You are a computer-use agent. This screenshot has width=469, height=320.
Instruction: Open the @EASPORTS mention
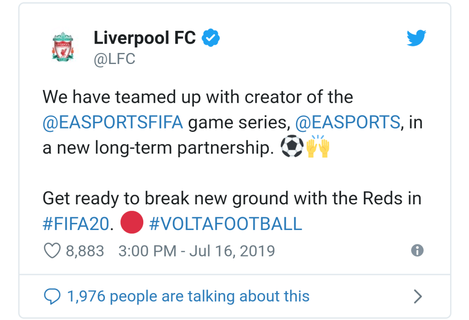tap(347, 122)
